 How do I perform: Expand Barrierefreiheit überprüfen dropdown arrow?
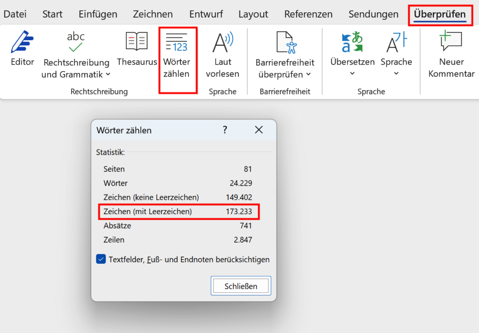(308, 74)
